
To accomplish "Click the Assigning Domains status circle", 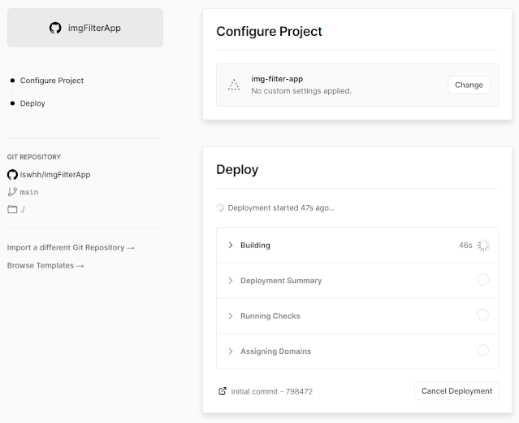I will coord(483,351).
